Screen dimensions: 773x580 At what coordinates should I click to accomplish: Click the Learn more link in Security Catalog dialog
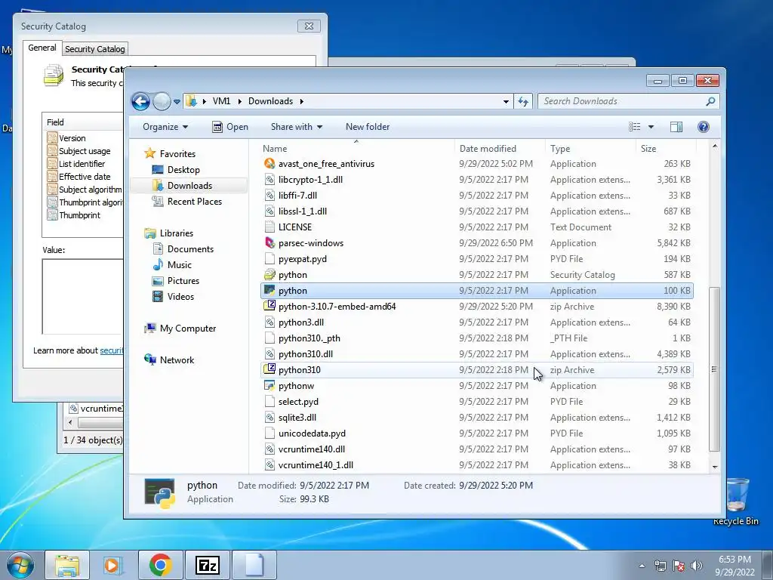[x=112, y=350]
